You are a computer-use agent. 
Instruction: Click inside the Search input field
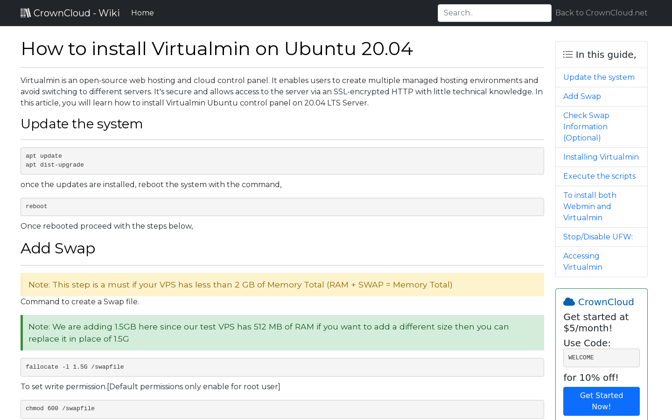click(494, 13)
